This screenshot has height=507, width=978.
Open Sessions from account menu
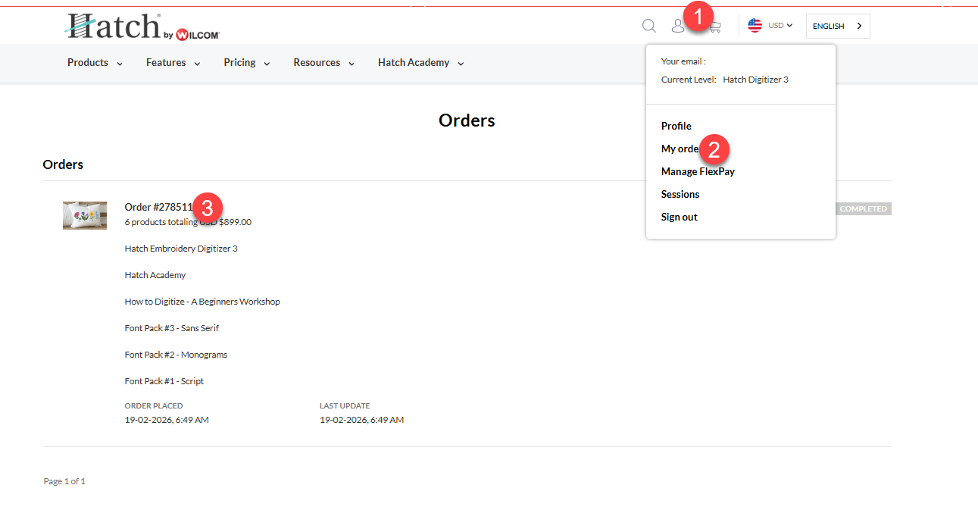[680, 194]
